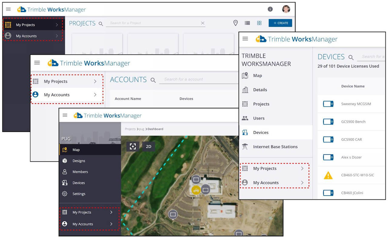
Task: Open Internet Base Stations item
Action: point(276,147)
